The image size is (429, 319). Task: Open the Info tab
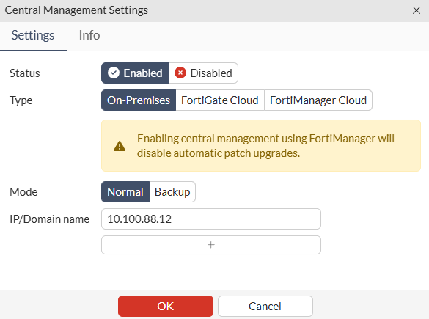coord(89,35)
